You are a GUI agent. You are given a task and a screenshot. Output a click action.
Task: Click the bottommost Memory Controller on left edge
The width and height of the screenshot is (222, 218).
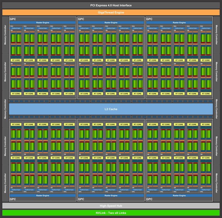coord(5,183)
